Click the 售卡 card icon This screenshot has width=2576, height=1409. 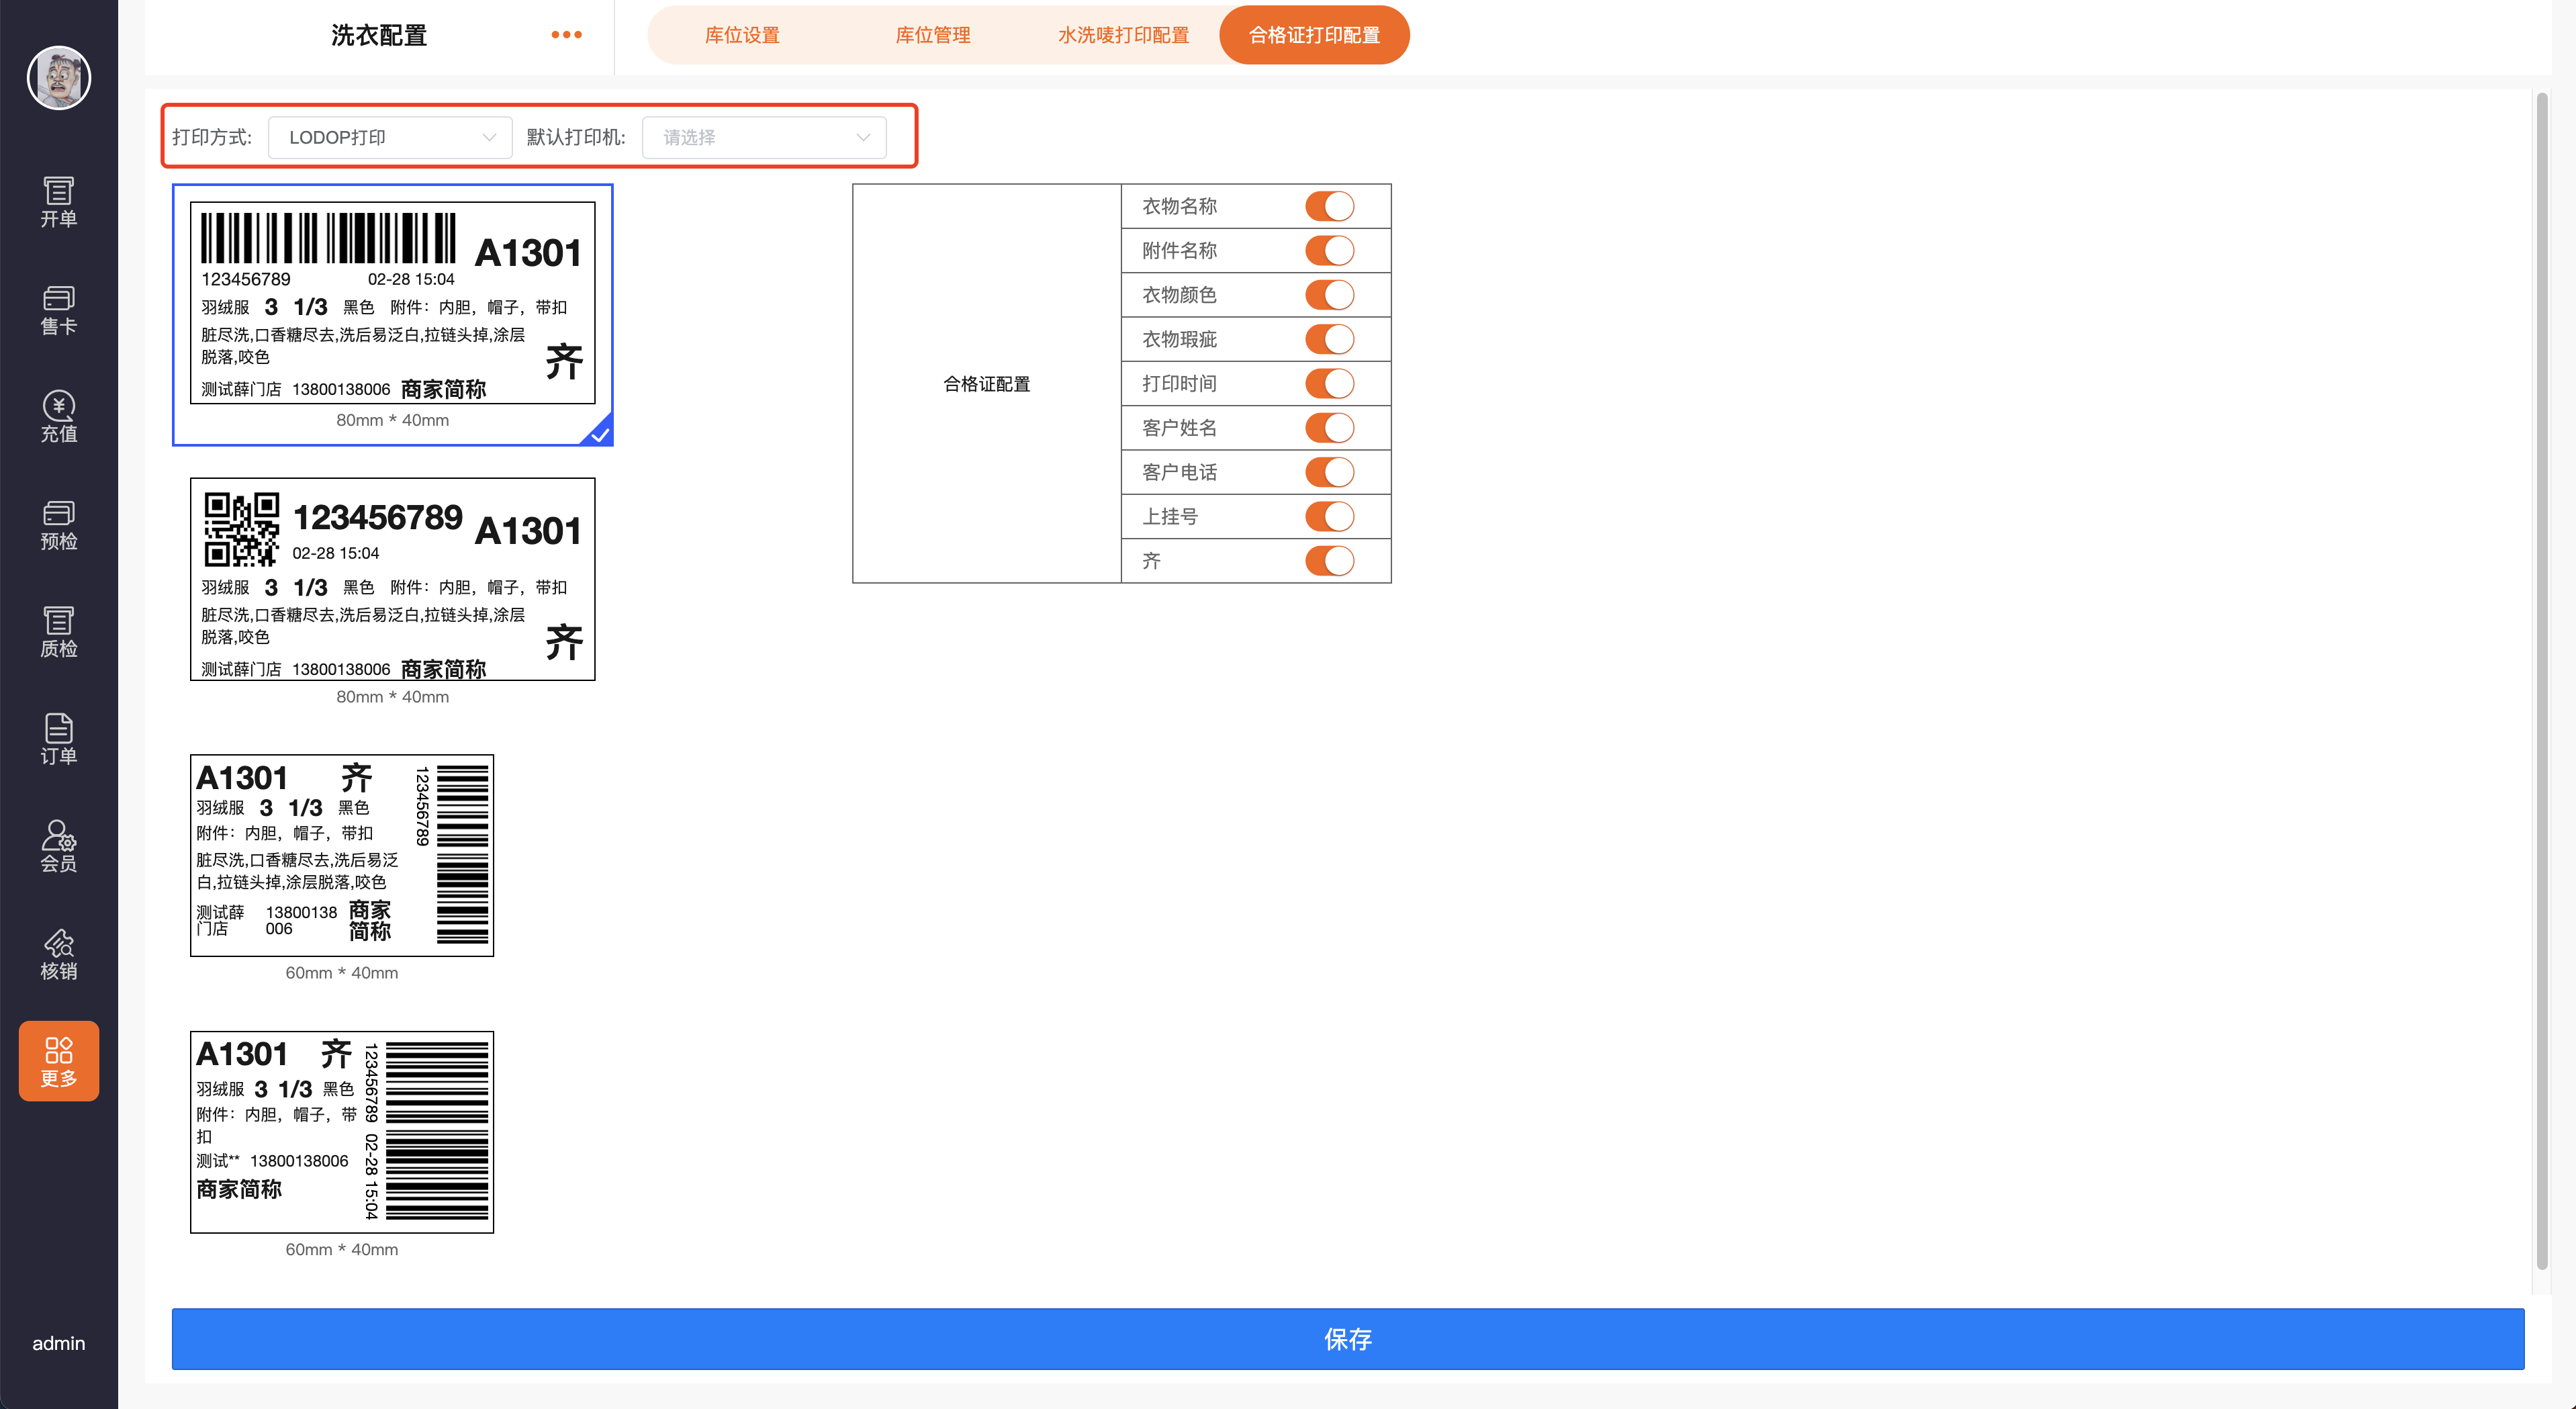[x=58, y=309]
